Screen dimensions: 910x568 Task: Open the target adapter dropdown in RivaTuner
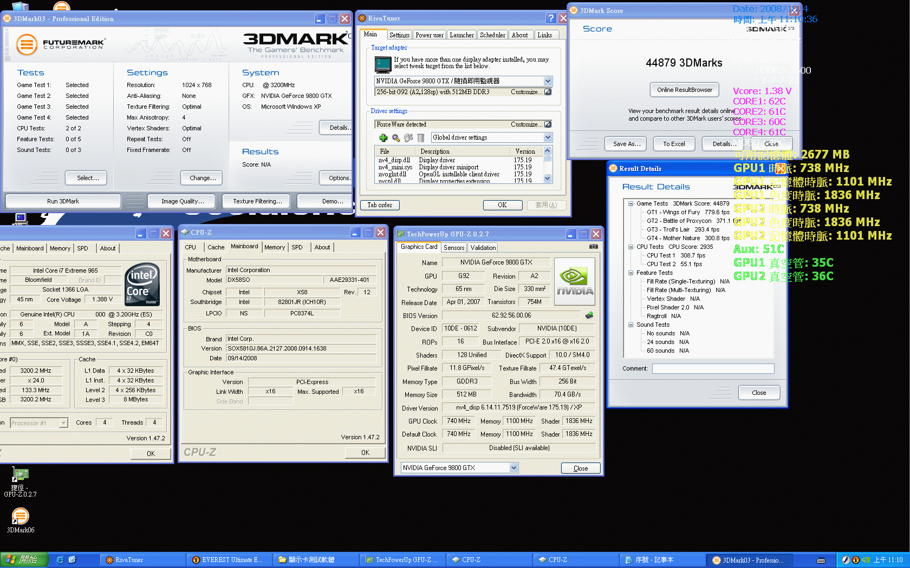tap(548, 81)
